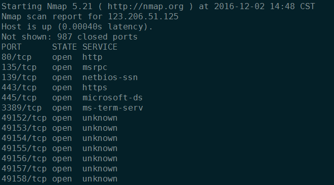Viewport: 334px width, 185px height.
Task: Click the https service name
Action: coord(95,88)
